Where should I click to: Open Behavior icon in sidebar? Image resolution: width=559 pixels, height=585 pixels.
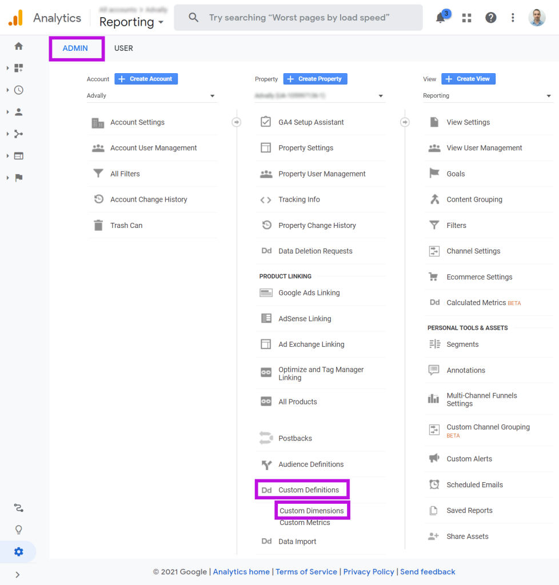[x=19, y=156]
